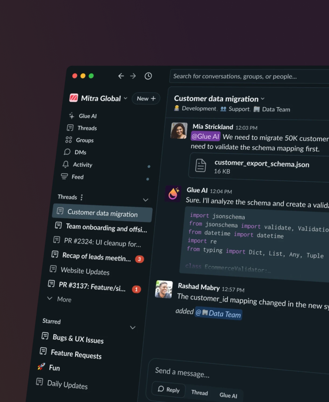The image size is (329, 402).
Task: Collapse the Starred section chevron
Action: 133,328
